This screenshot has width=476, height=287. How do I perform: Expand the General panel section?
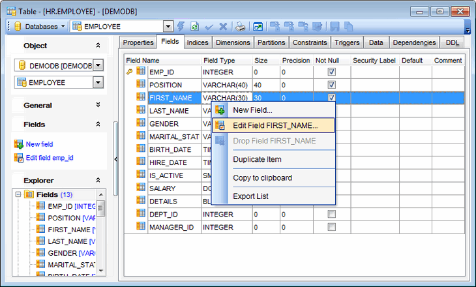point(98,105)
